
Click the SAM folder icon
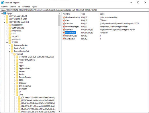click(x=9, y=34)
